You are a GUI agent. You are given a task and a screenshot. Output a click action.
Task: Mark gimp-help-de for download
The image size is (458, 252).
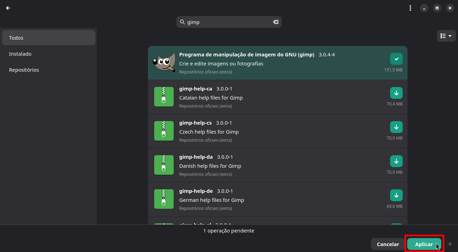[396, 195]
